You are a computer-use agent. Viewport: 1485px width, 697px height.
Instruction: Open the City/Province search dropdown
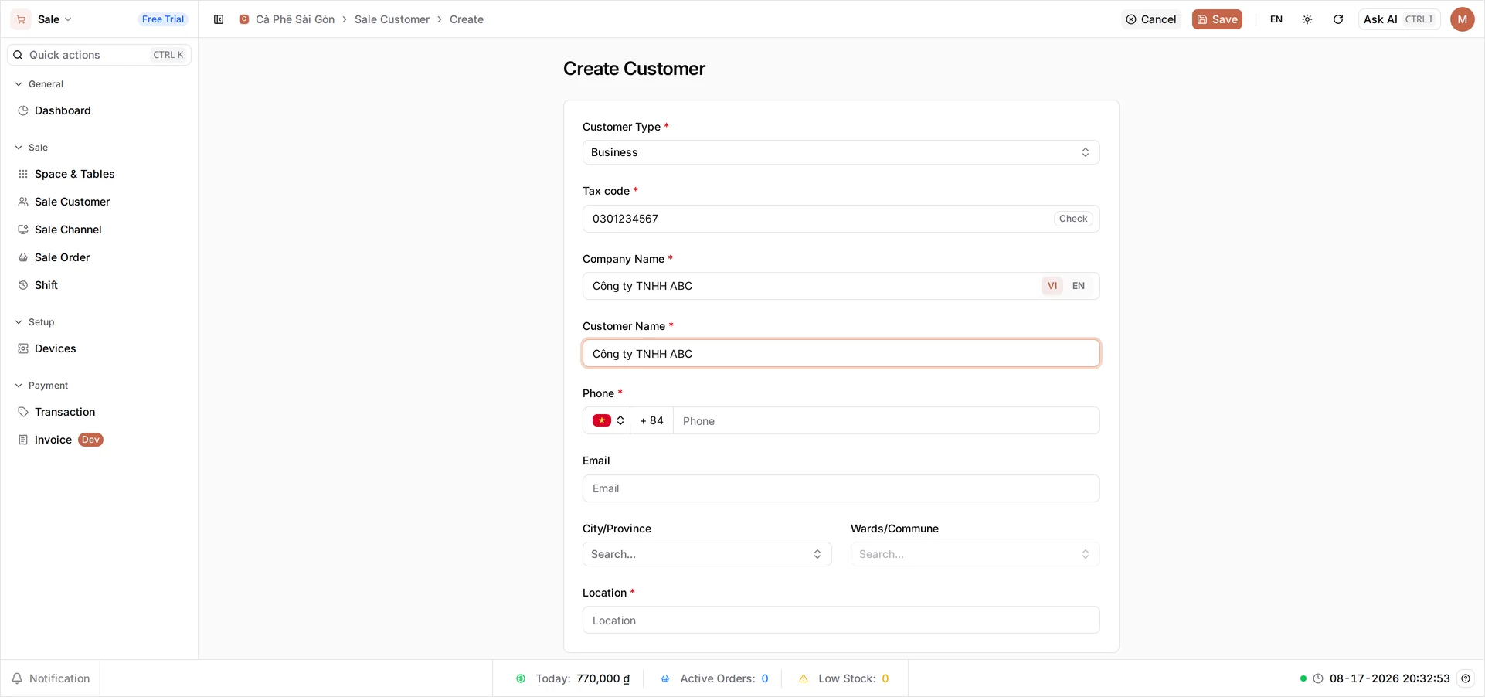(707, 554)
